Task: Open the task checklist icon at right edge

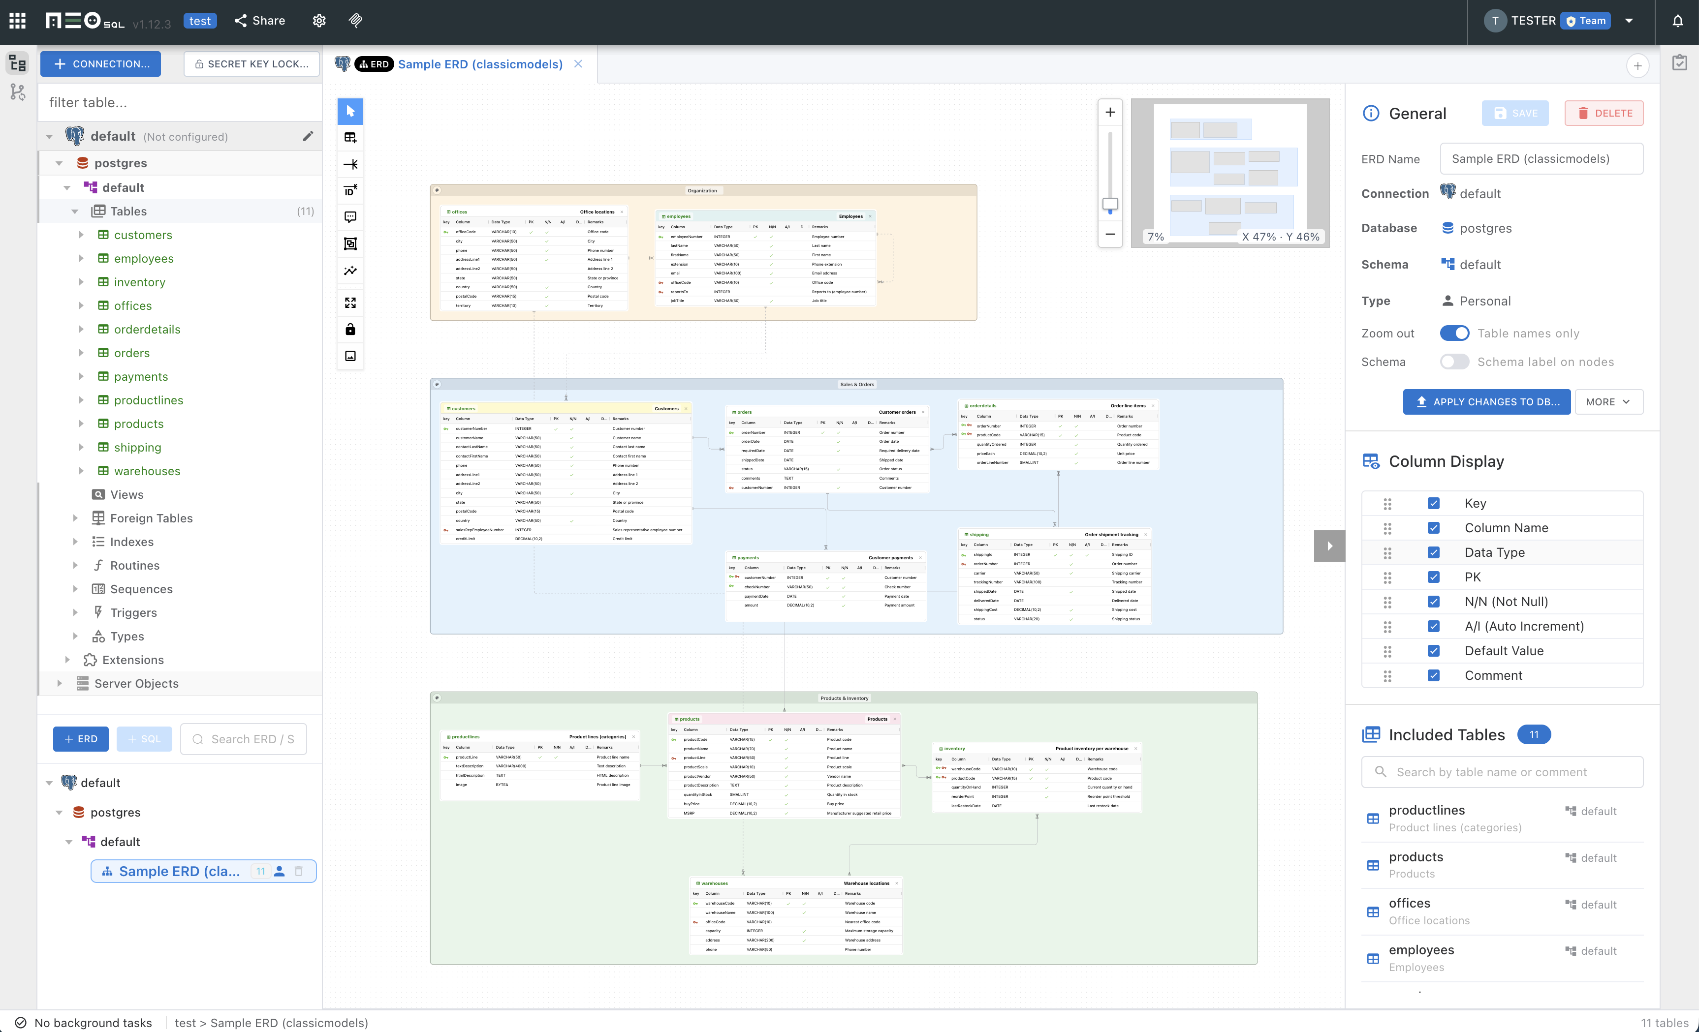Action: [1680, 62]
